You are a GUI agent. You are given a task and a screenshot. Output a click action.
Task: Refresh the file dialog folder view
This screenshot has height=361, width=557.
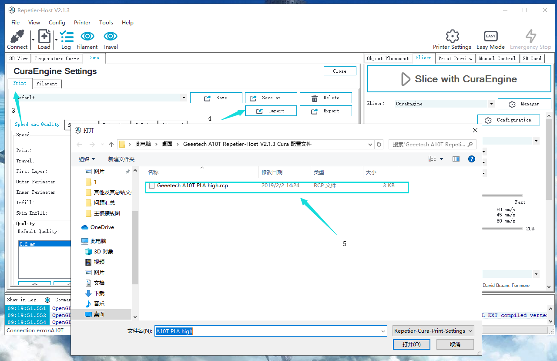pyautogui.click(x=379, y=145)
